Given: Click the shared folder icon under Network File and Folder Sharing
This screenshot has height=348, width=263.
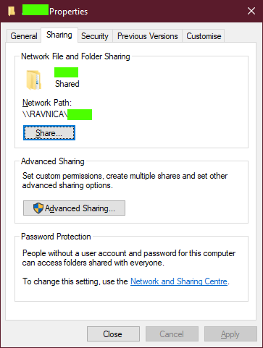Looking at the screenshot, I should tap(33, 80).
